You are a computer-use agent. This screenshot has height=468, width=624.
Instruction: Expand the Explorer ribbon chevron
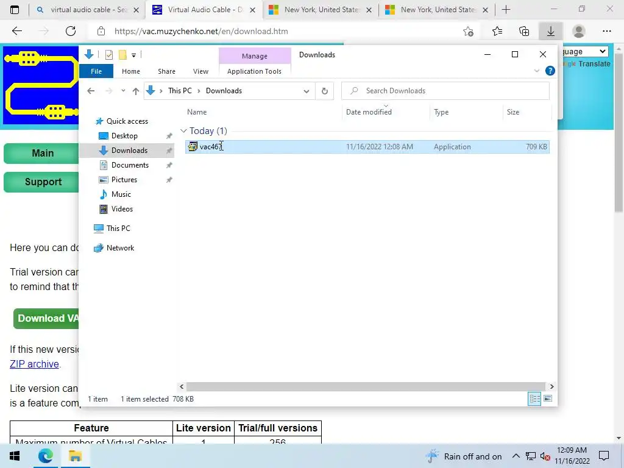[536, 71]
